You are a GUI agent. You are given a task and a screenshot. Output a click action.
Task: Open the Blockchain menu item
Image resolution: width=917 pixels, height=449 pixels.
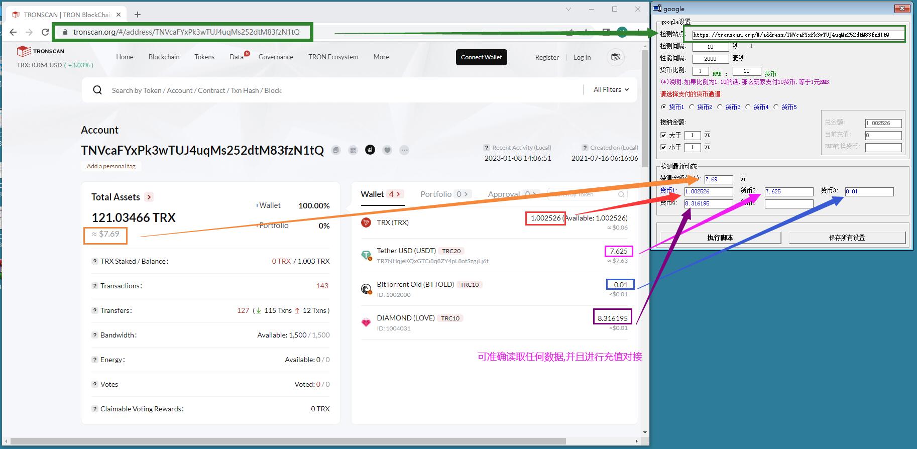click(164, 57)
